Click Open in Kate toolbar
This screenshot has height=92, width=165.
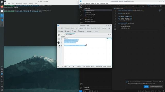[x=67, y=31]
